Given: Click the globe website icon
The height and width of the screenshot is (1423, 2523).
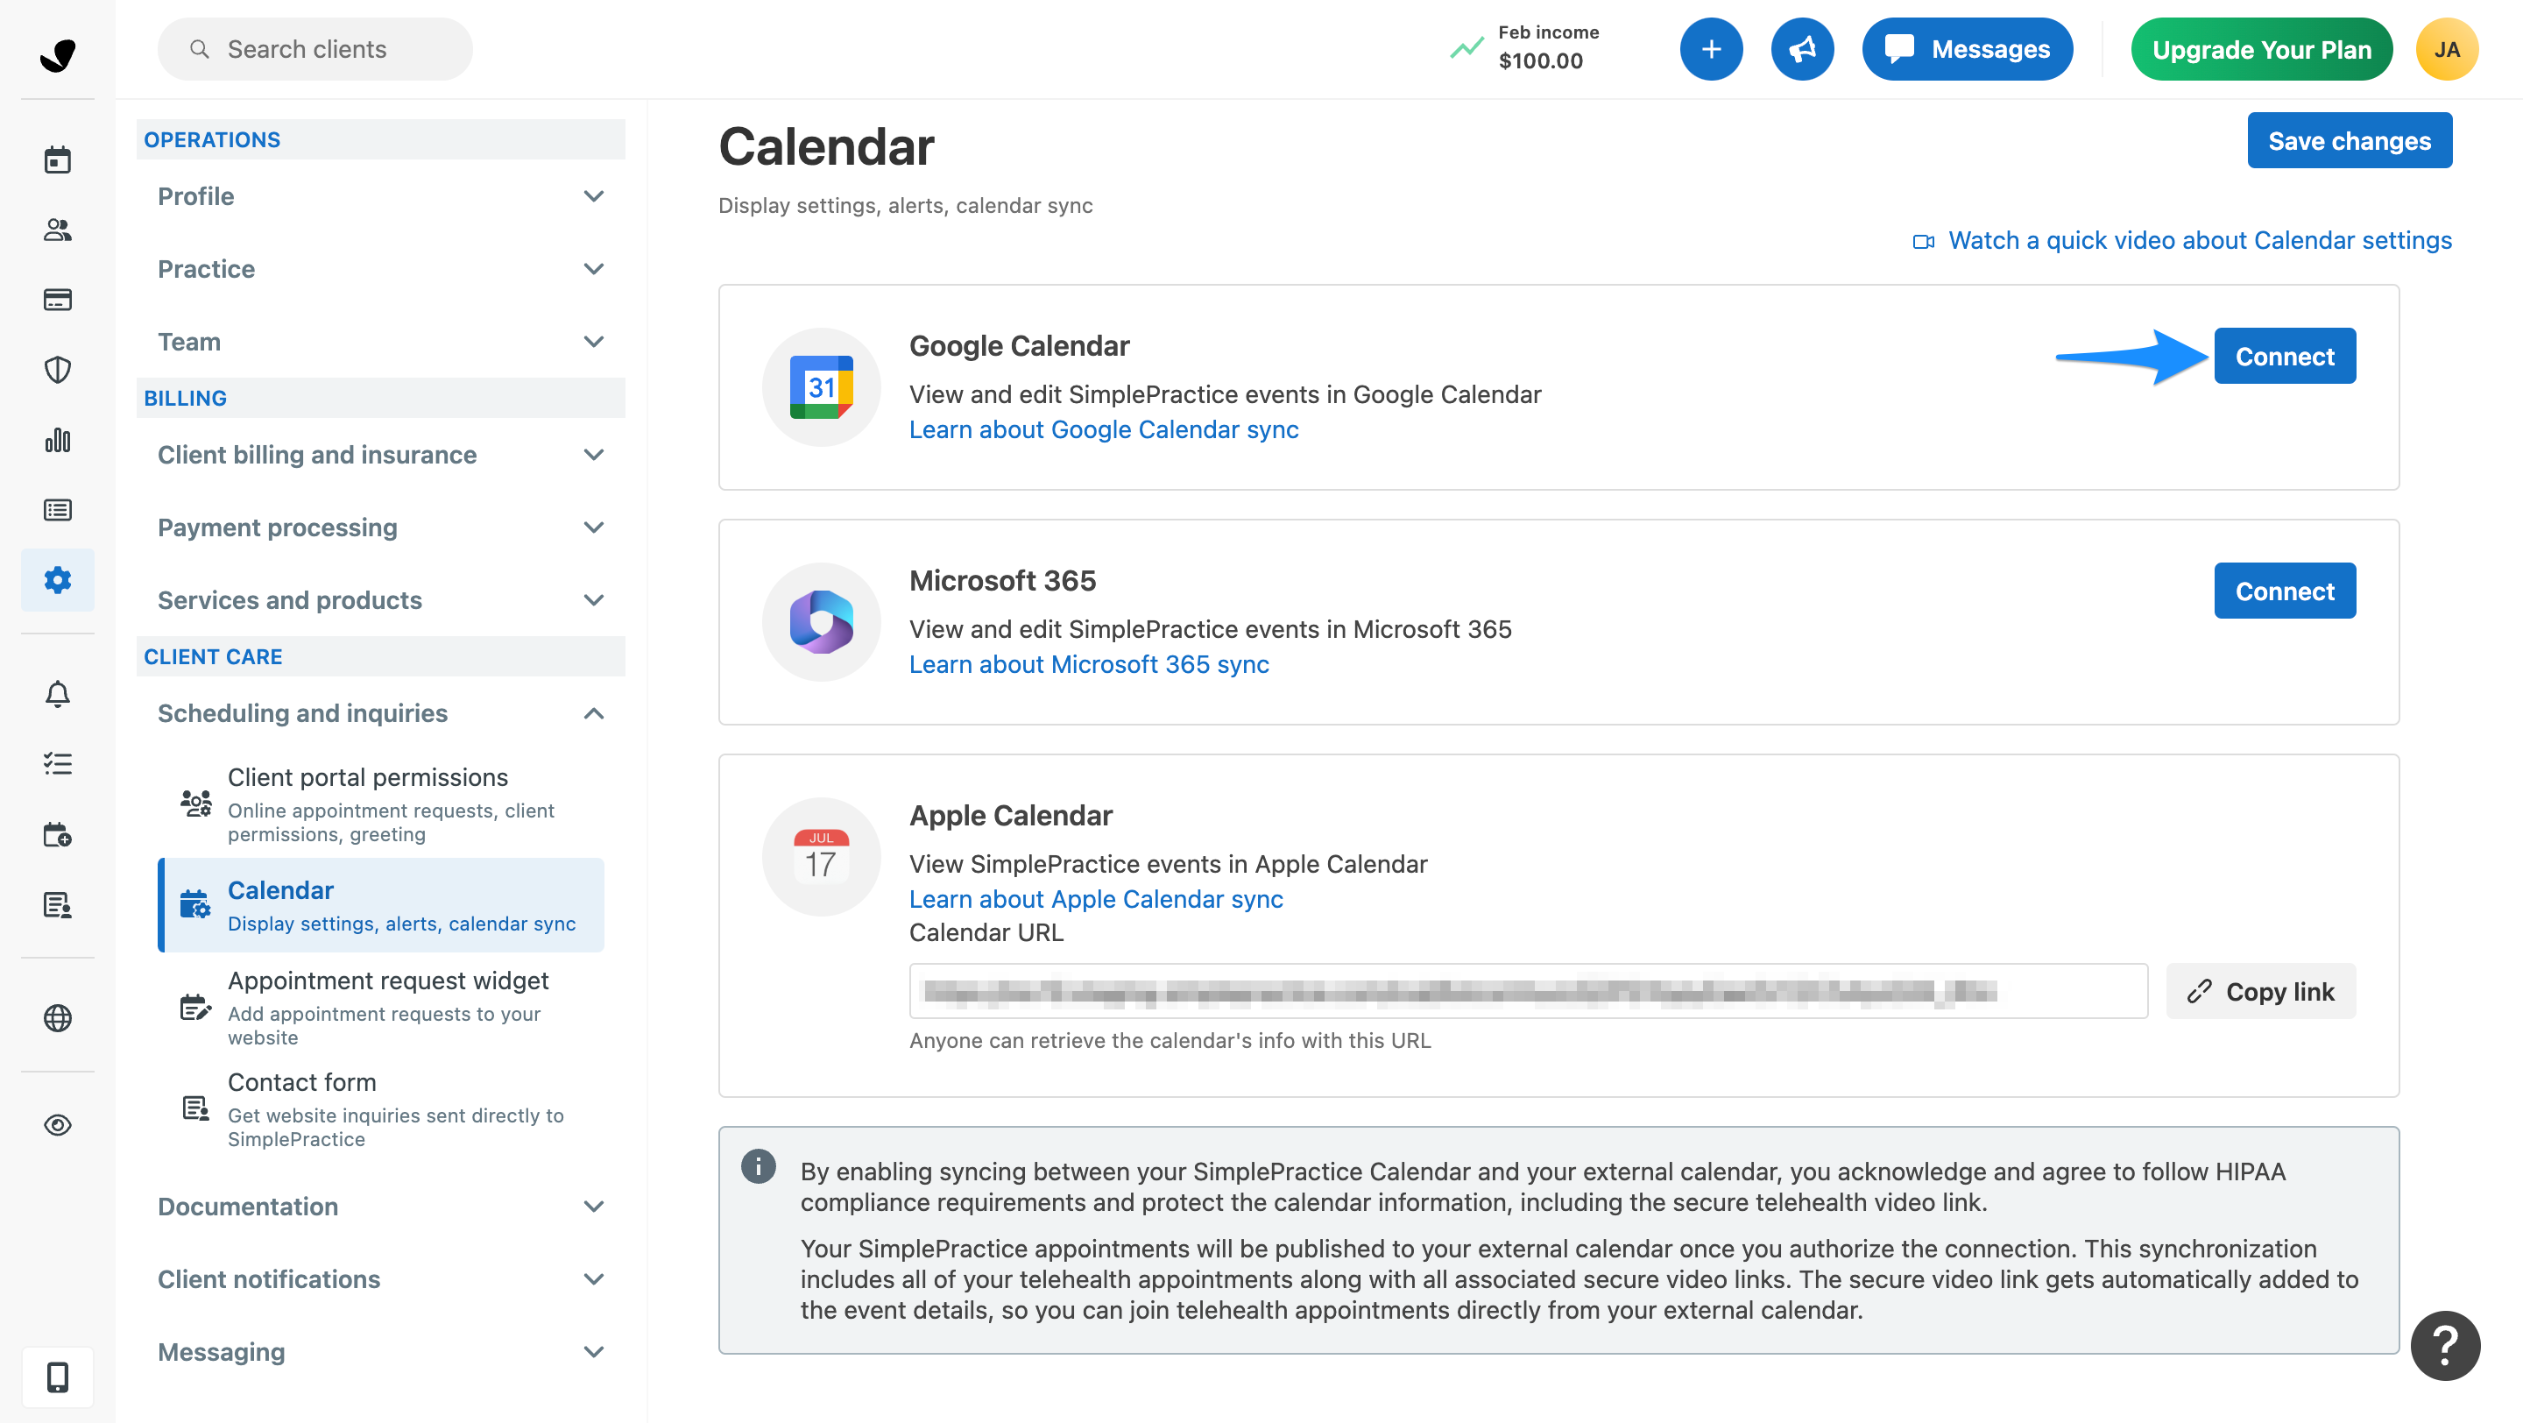Looking at the screenshot, I should tap(58, 1017).
